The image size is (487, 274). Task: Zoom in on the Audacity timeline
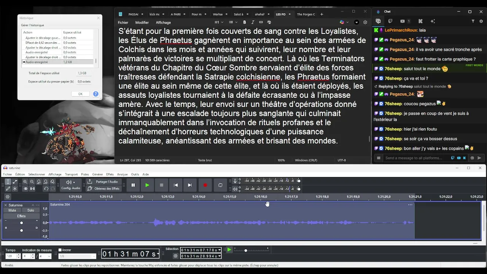point(25,182)
